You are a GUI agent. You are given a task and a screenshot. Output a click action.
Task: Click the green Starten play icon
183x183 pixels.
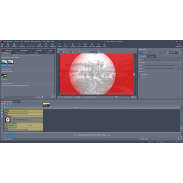coord(59,45)
